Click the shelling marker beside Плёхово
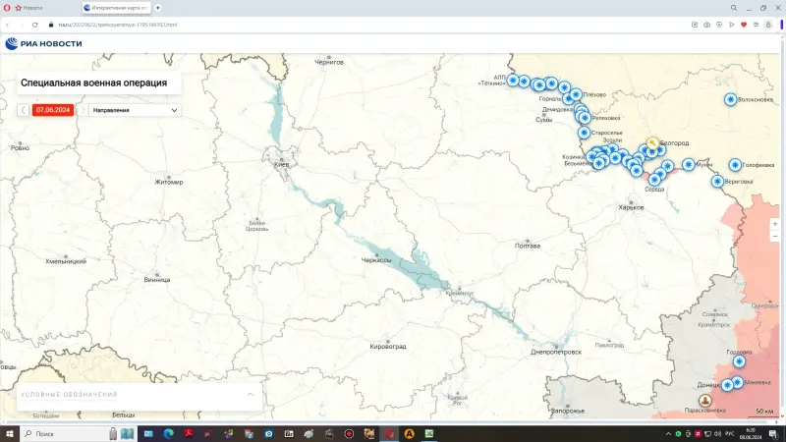786x442 pixels. (576, 94)
